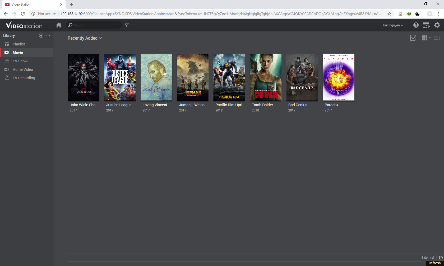The height and width of the screenshot is (266, 444).
Task: Click the Justice League title text
Action: (x=119, y=105)
